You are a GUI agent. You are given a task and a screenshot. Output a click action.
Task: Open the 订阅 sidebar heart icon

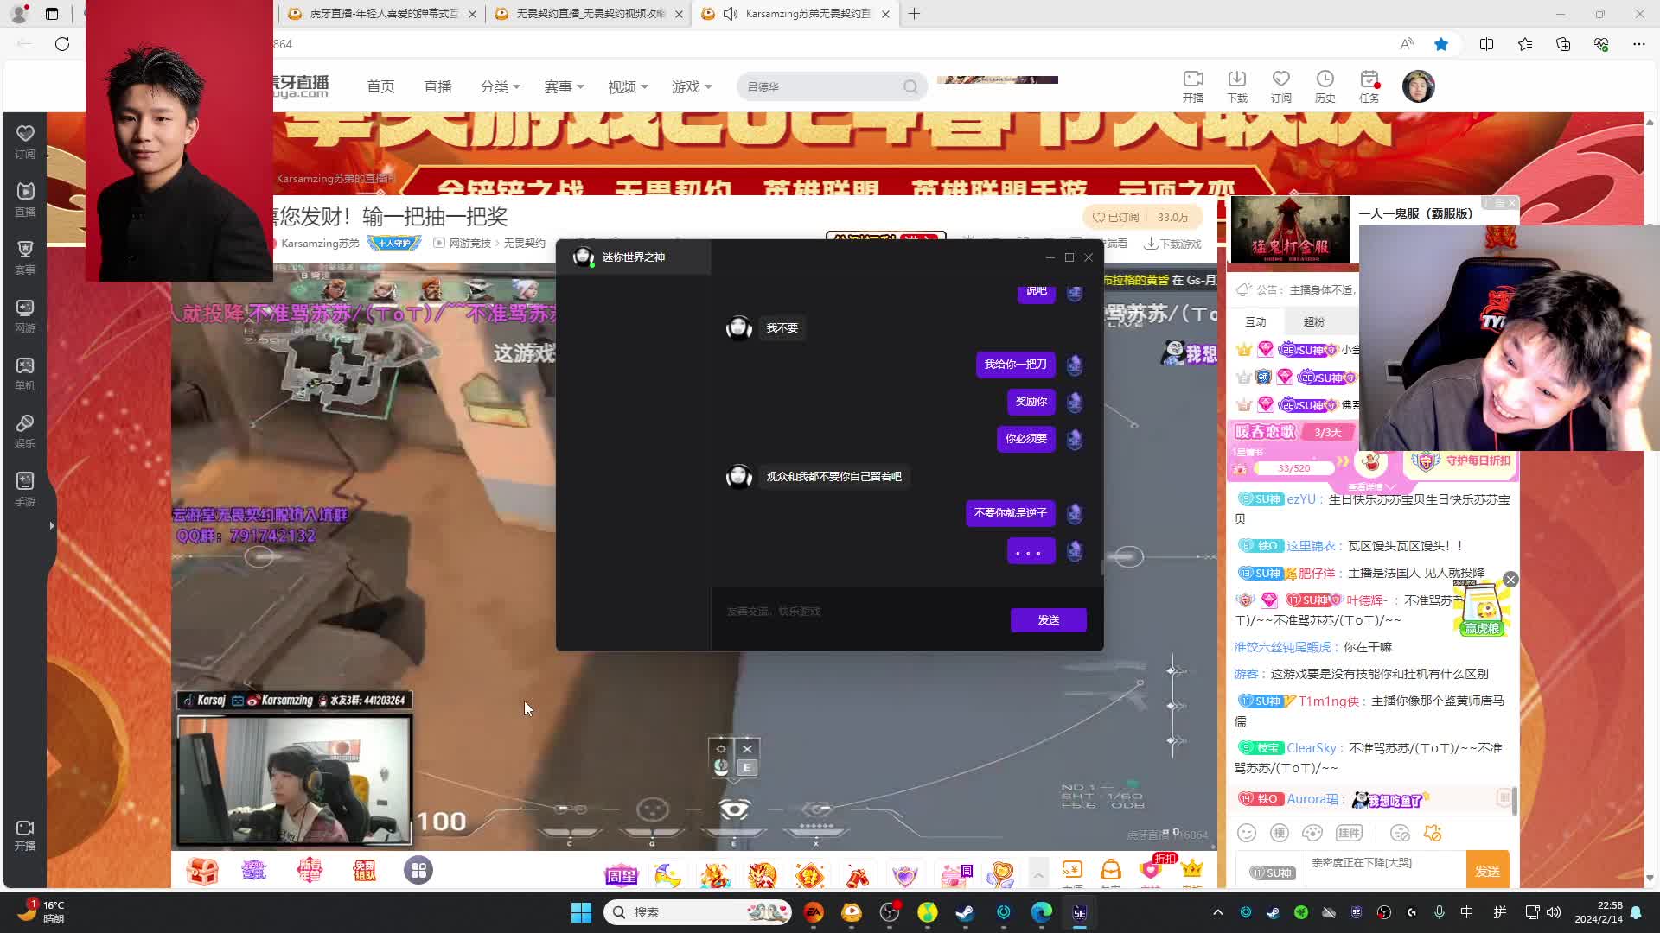pyautogui.click(x=25, y=141)
